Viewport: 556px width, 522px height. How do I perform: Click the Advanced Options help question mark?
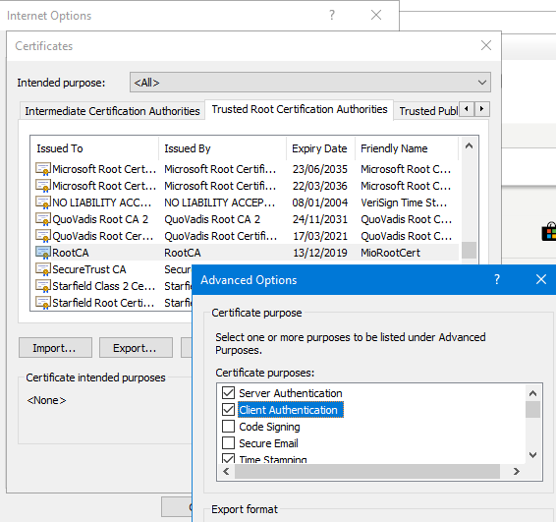point(497,279)
